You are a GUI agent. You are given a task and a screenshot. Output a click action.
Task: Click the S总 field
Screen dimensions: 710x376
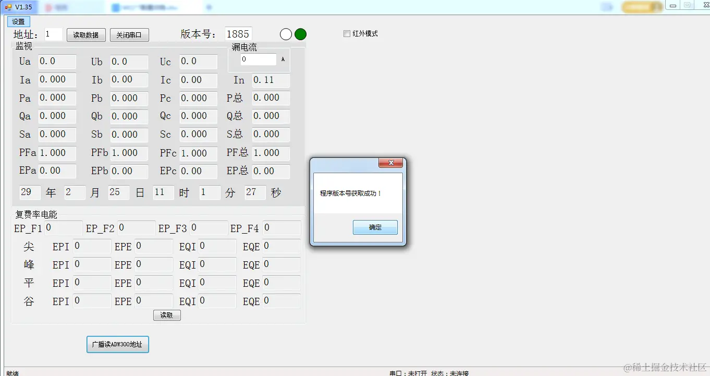(x=271, y=135)
